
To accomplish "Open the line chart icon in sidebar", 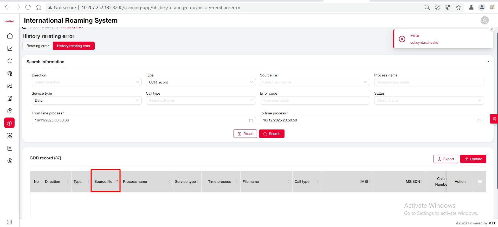I will coord(10,48).
